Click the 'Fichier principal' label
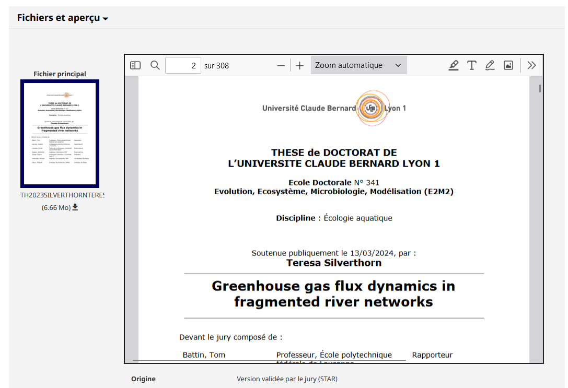The image size is (568, 388). click(60, 74)
